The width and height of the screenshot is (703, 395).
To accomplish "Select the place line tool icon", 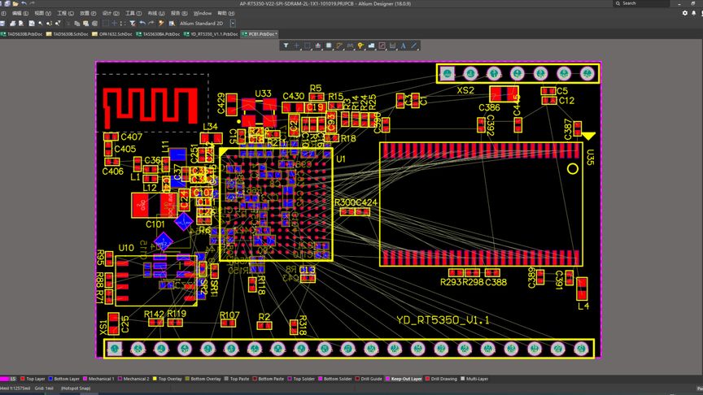I will point(414,46).
